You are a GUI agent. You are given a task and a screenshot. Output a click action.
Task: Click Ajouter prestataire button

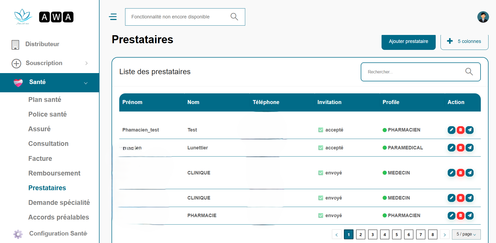point(408,42)
